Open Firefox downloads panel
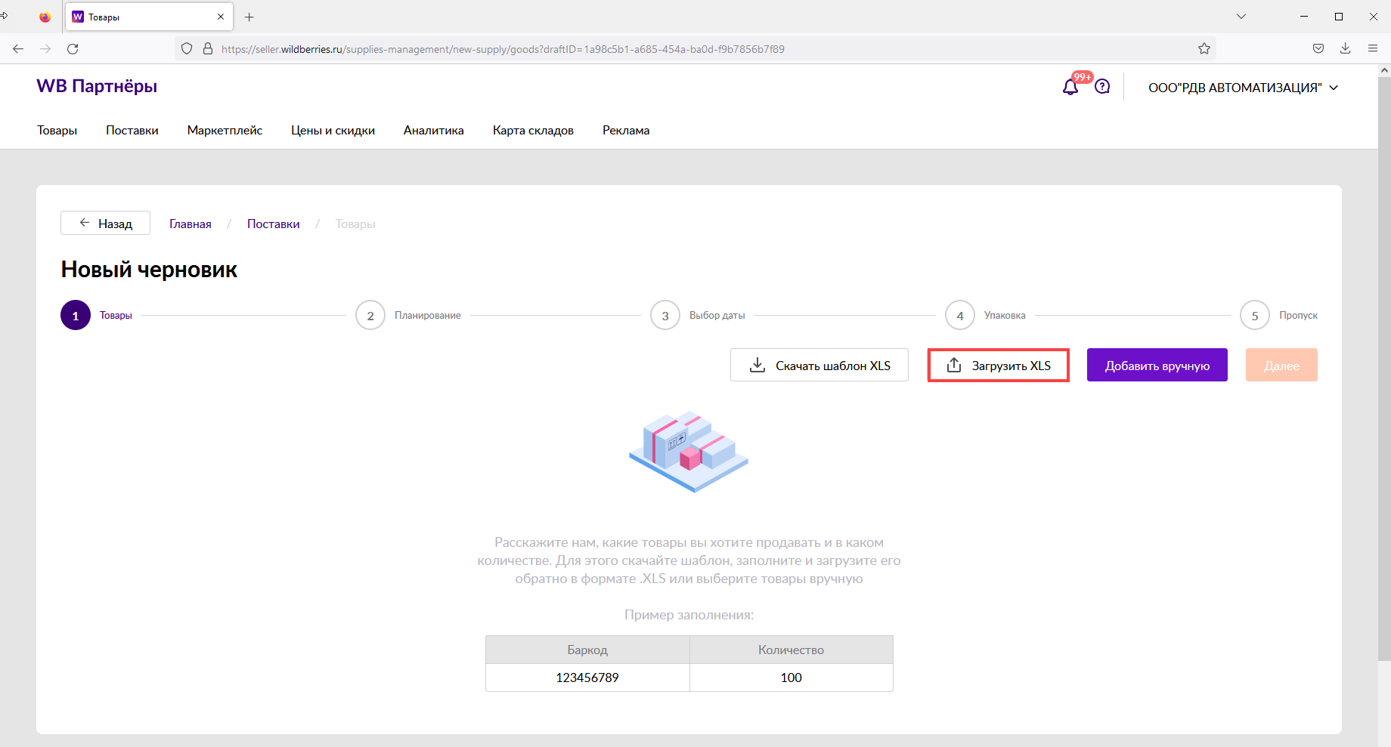Image resolution: width=1391 pixels, height=747 pixels. click(x=1346, y=49)
